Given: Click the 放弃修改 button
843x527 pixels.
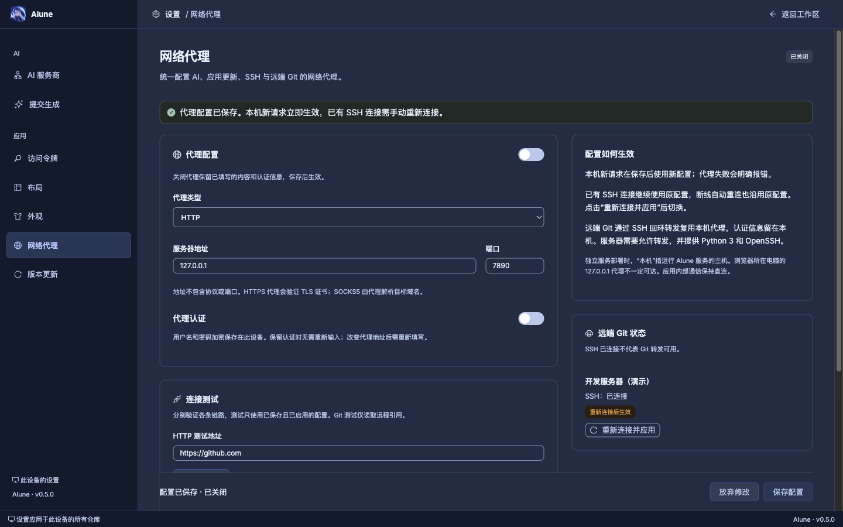Looking at the screenshot, I should [x=734, y=492].
